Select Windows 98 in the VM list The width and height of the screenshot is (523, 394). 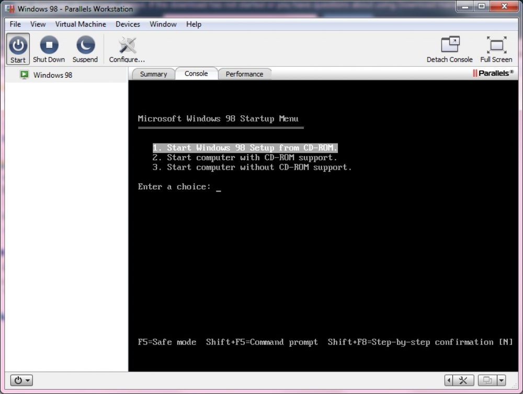click(x=66, y=75)
